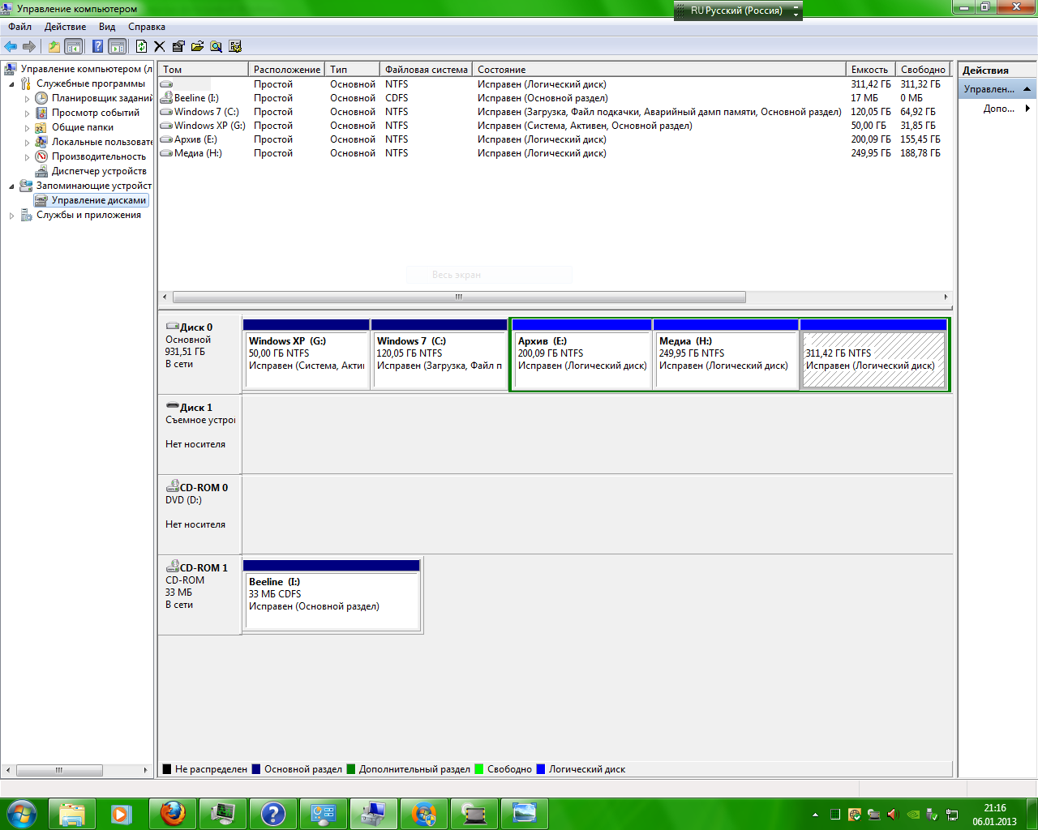
Task: Click the CD-ROM 0 DVD (D:) label
Action: point(199,514)
